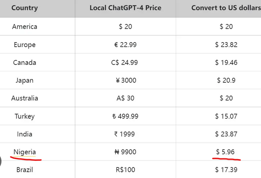The height and width of the screenshot is (178, 261).
Task: Click the ¥ 3000 price cell
Action: (x=126, y=80)
